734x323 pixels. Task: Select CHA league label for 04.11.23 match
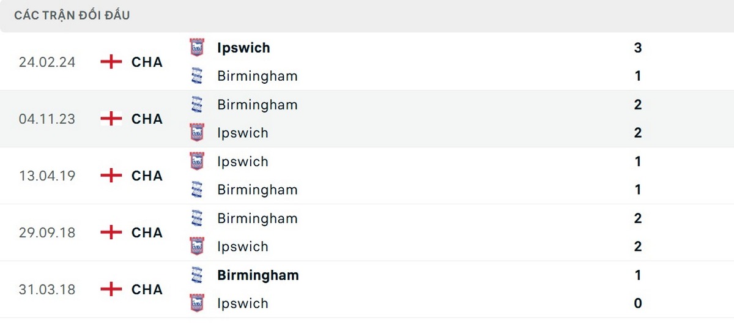(x=147, y=119)
